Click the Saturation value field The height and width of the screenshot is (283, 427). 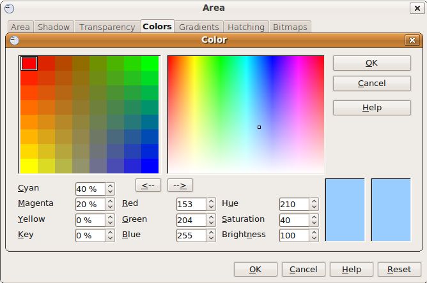click(295, 220)
